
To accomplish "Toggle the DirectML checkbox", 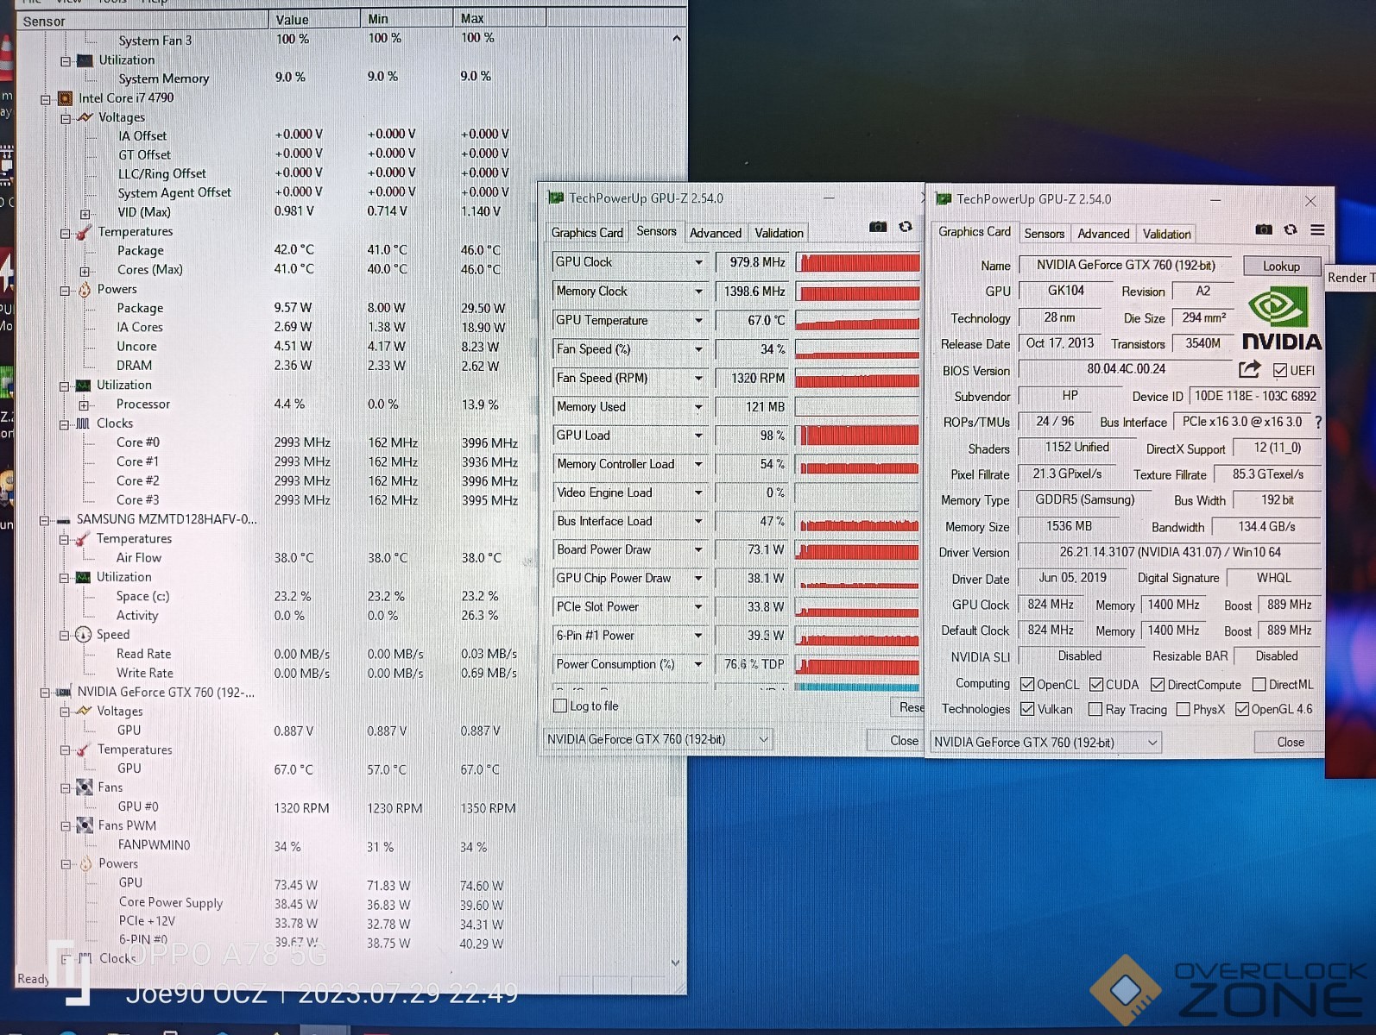I will [x=1259, y=685].
